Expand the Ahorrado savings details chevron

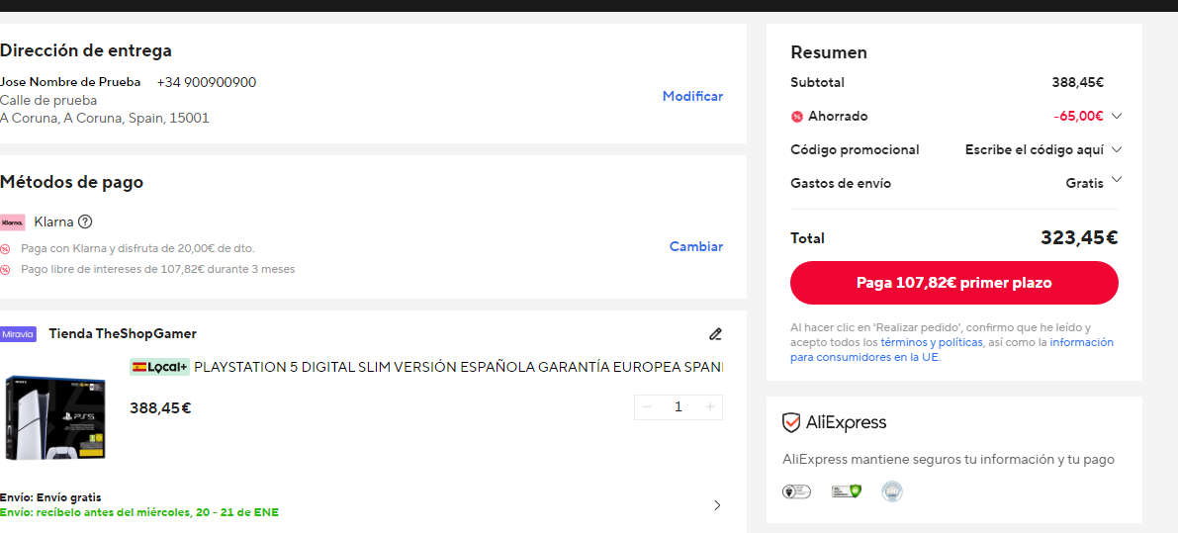1117,117
